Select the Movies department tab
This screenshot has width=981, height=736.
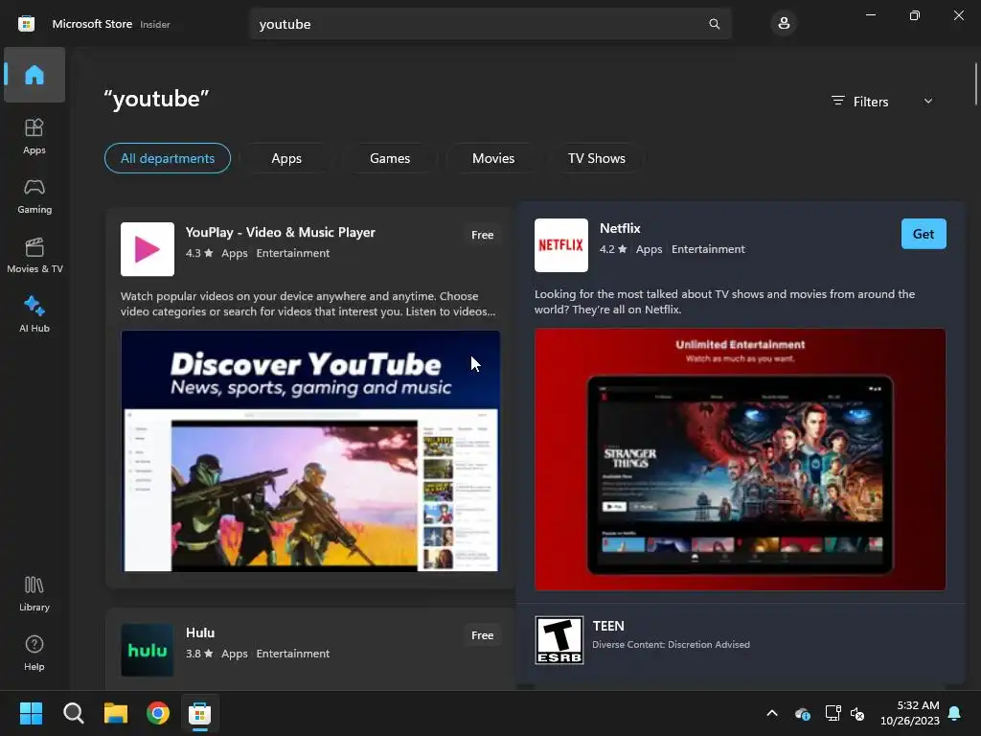[493, 158]
